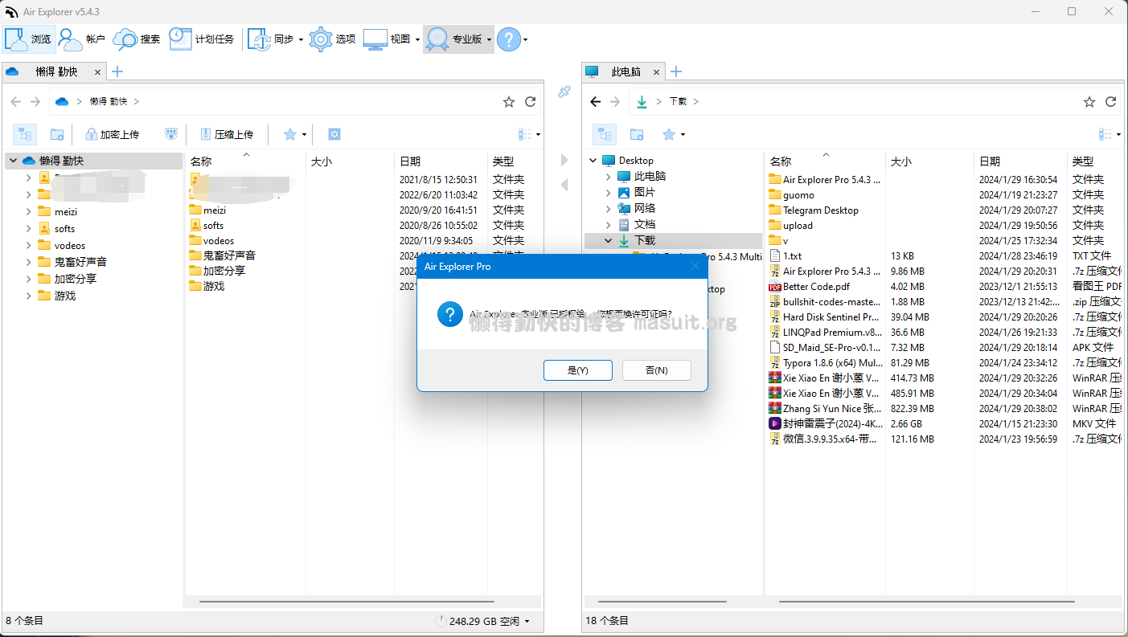Screen dimensions: 1128x637
Task: Expand the meizi tree folder
Action: (x=28, y=211)
